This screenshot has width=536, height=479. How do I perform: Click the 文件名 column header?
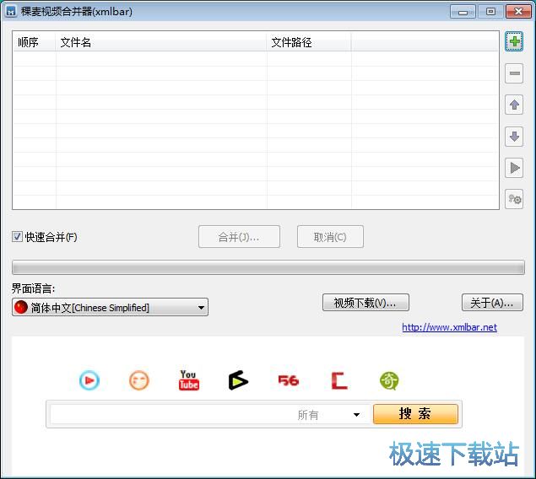[161, 42]
